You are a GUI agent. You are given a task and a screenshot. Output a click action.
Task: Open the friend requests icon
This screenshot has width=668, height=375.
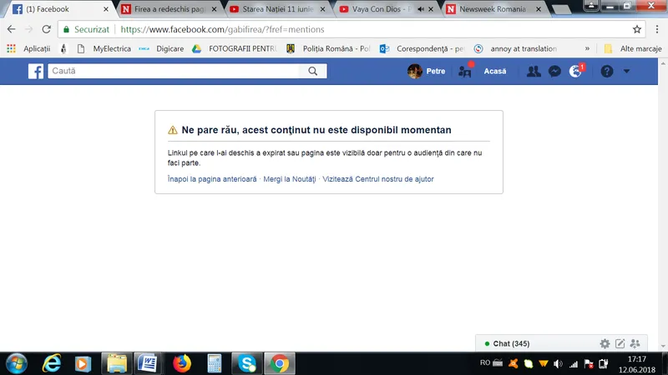click(534, 72)
